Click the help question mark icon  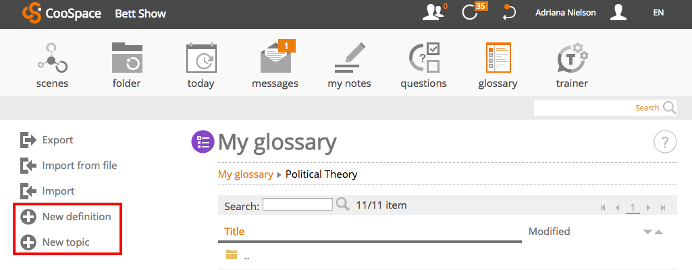click(665, 142)
